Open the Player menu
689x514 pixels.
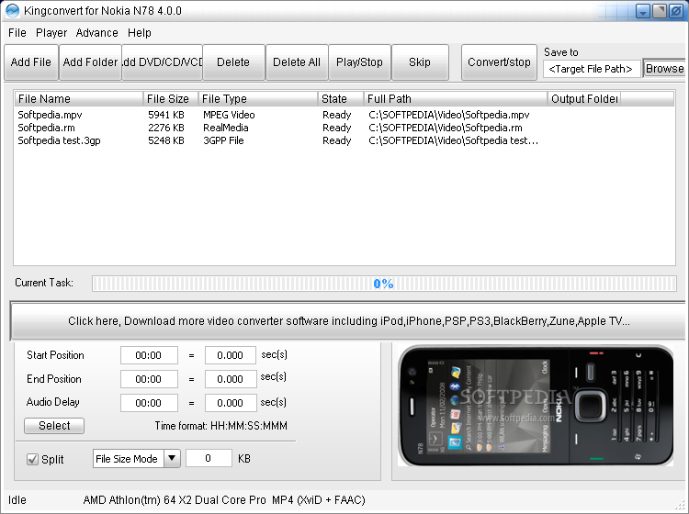point(51,33)
